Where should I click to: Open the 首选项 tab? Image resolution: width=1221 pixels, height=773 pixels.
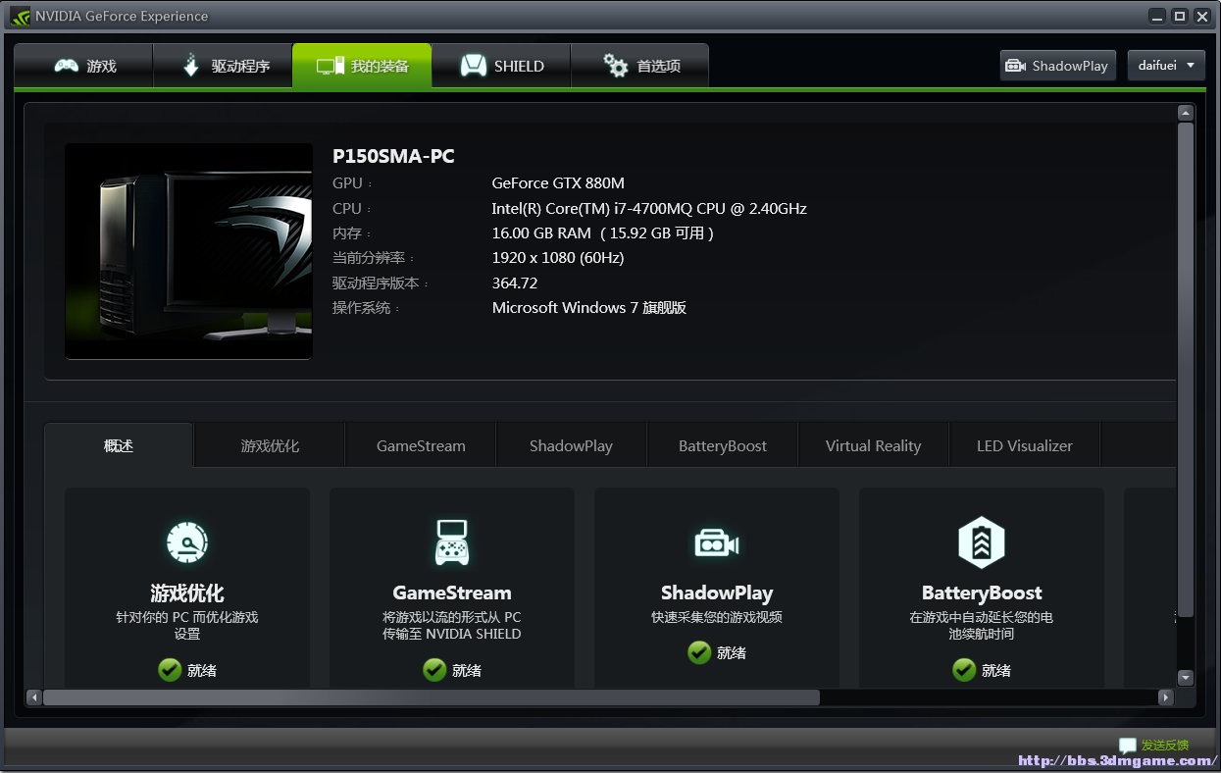639,66
